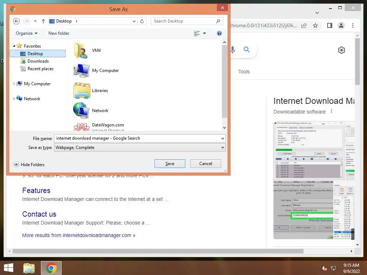Refresh the Desktop folder listing
The height and width of the screenshot is (275, 367).
[x=142, y=21]
